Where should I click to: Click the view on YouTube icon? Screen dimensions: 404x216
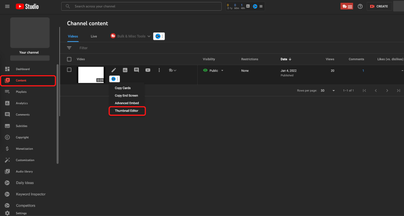pyautogui.click(x=148, y=70)
